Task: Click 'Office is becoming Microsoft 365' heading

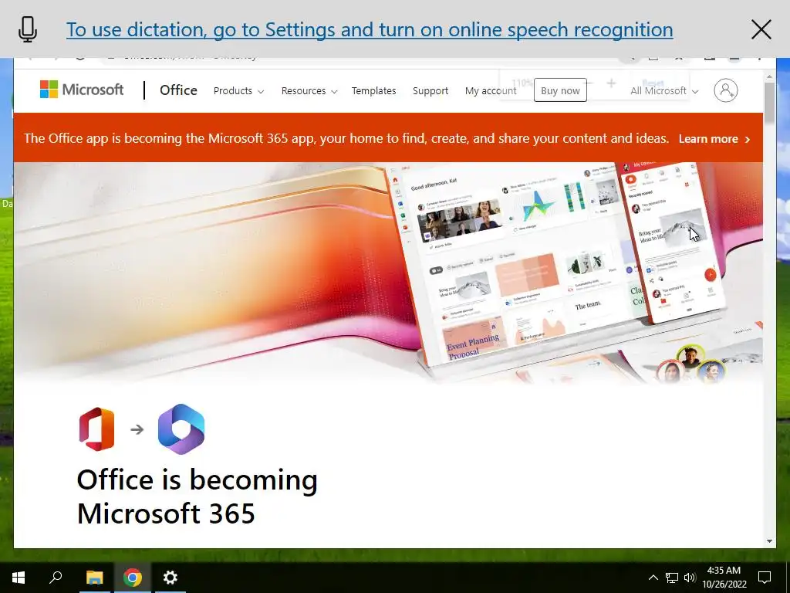Action: point(197,496)
